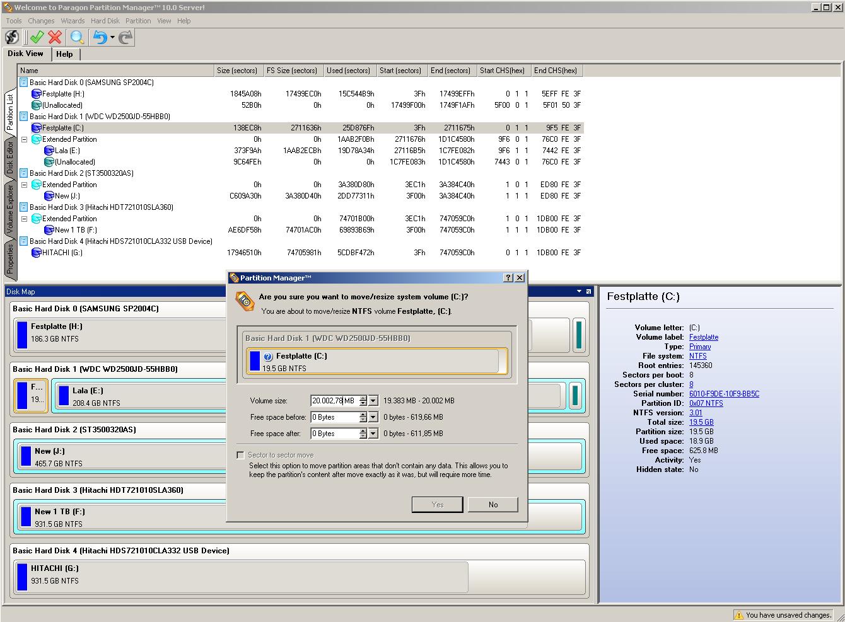This screenshot has width=845, height=622.
Task: Click the warning icon in the status bar
Action: [x=738, y=615]
